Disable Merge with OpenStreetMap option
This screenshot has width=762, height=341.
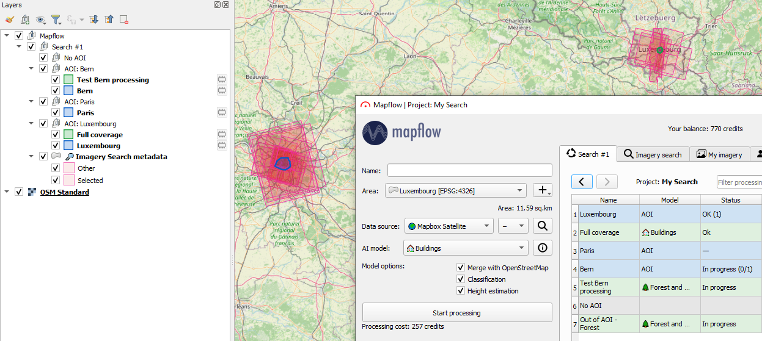(x=461, y=268)
